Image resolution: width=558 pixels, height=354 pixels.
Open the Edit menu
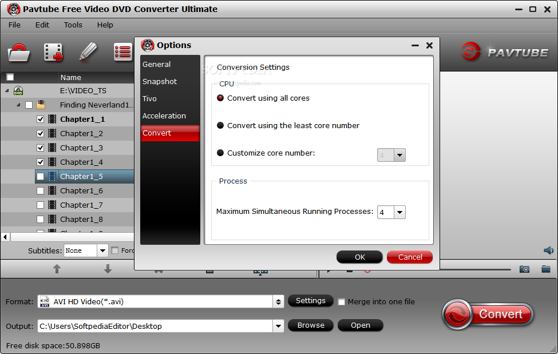[42, 25]
